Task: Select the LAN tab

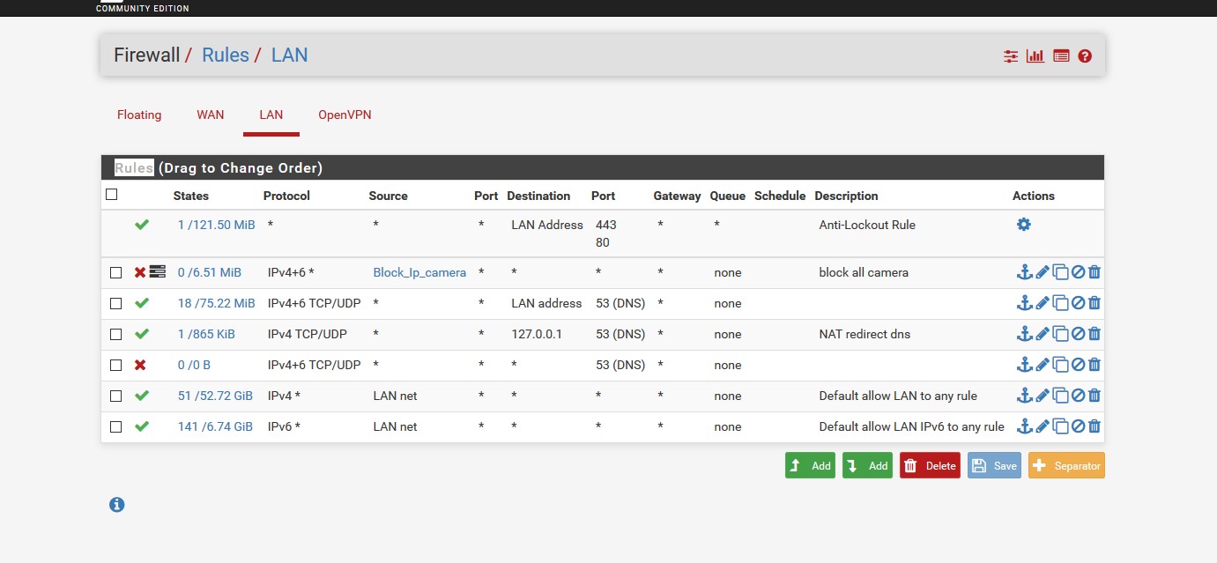Action: click(271, 115)
